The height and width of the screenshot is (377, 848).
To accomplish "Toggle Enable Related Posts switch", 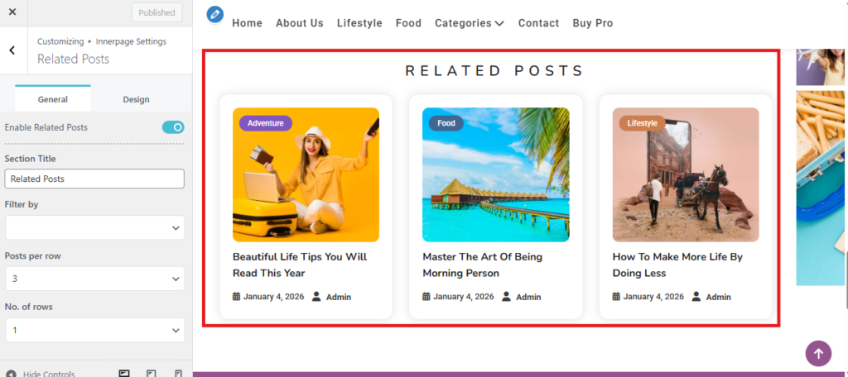I will (173, 127).
